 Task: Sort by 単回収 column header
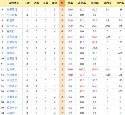108,3
